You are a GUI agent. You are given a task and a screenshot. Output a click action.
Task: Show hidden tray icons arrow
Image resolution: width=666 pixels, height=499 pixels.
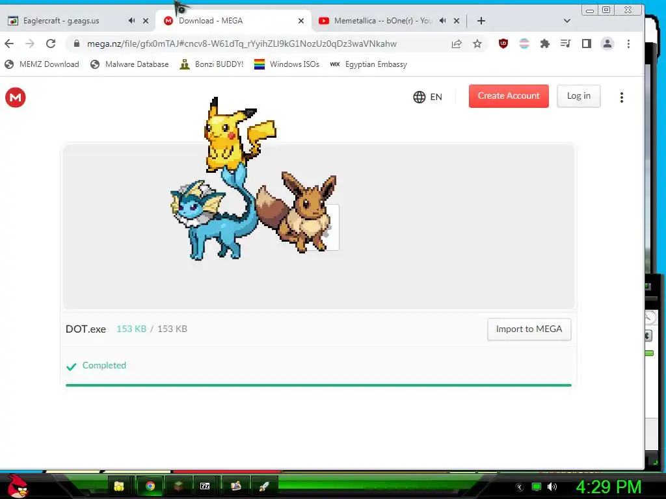(x=520, y=487)
